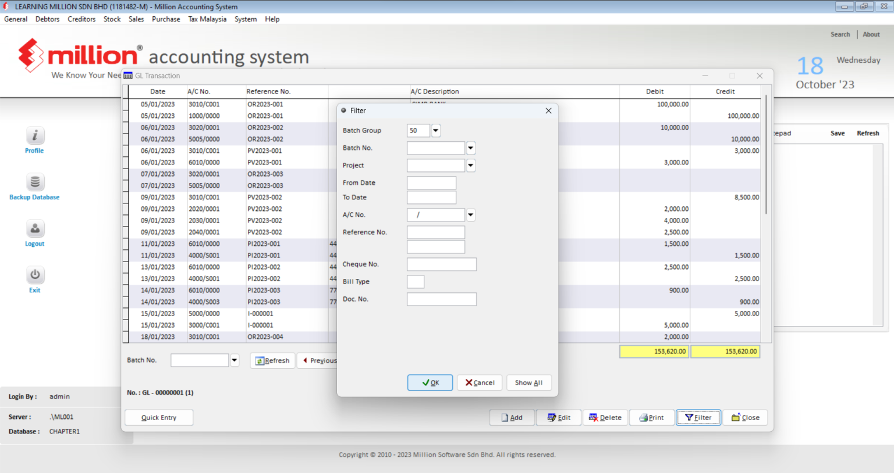Print the GL transaction report
Image resolution: width=894 pixels, height=473 pixels.
coord(651,417)
